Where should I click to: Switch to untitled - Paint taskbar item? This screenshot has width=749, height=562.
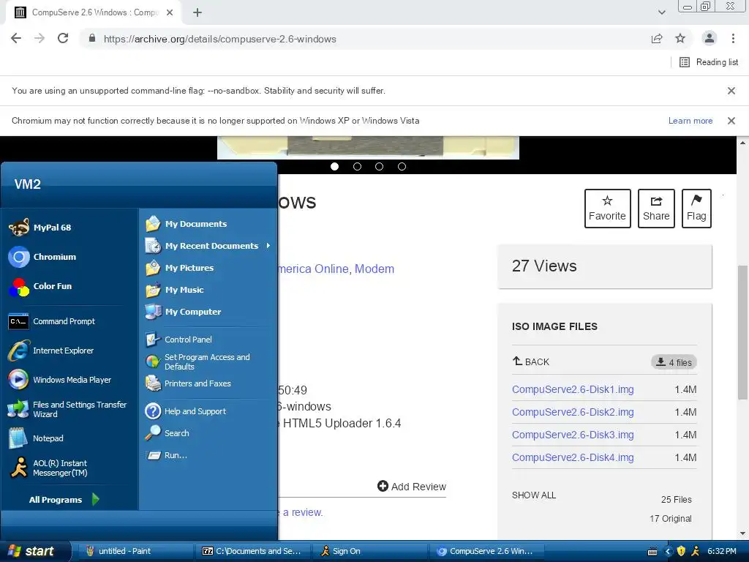(x=134, y=551)
